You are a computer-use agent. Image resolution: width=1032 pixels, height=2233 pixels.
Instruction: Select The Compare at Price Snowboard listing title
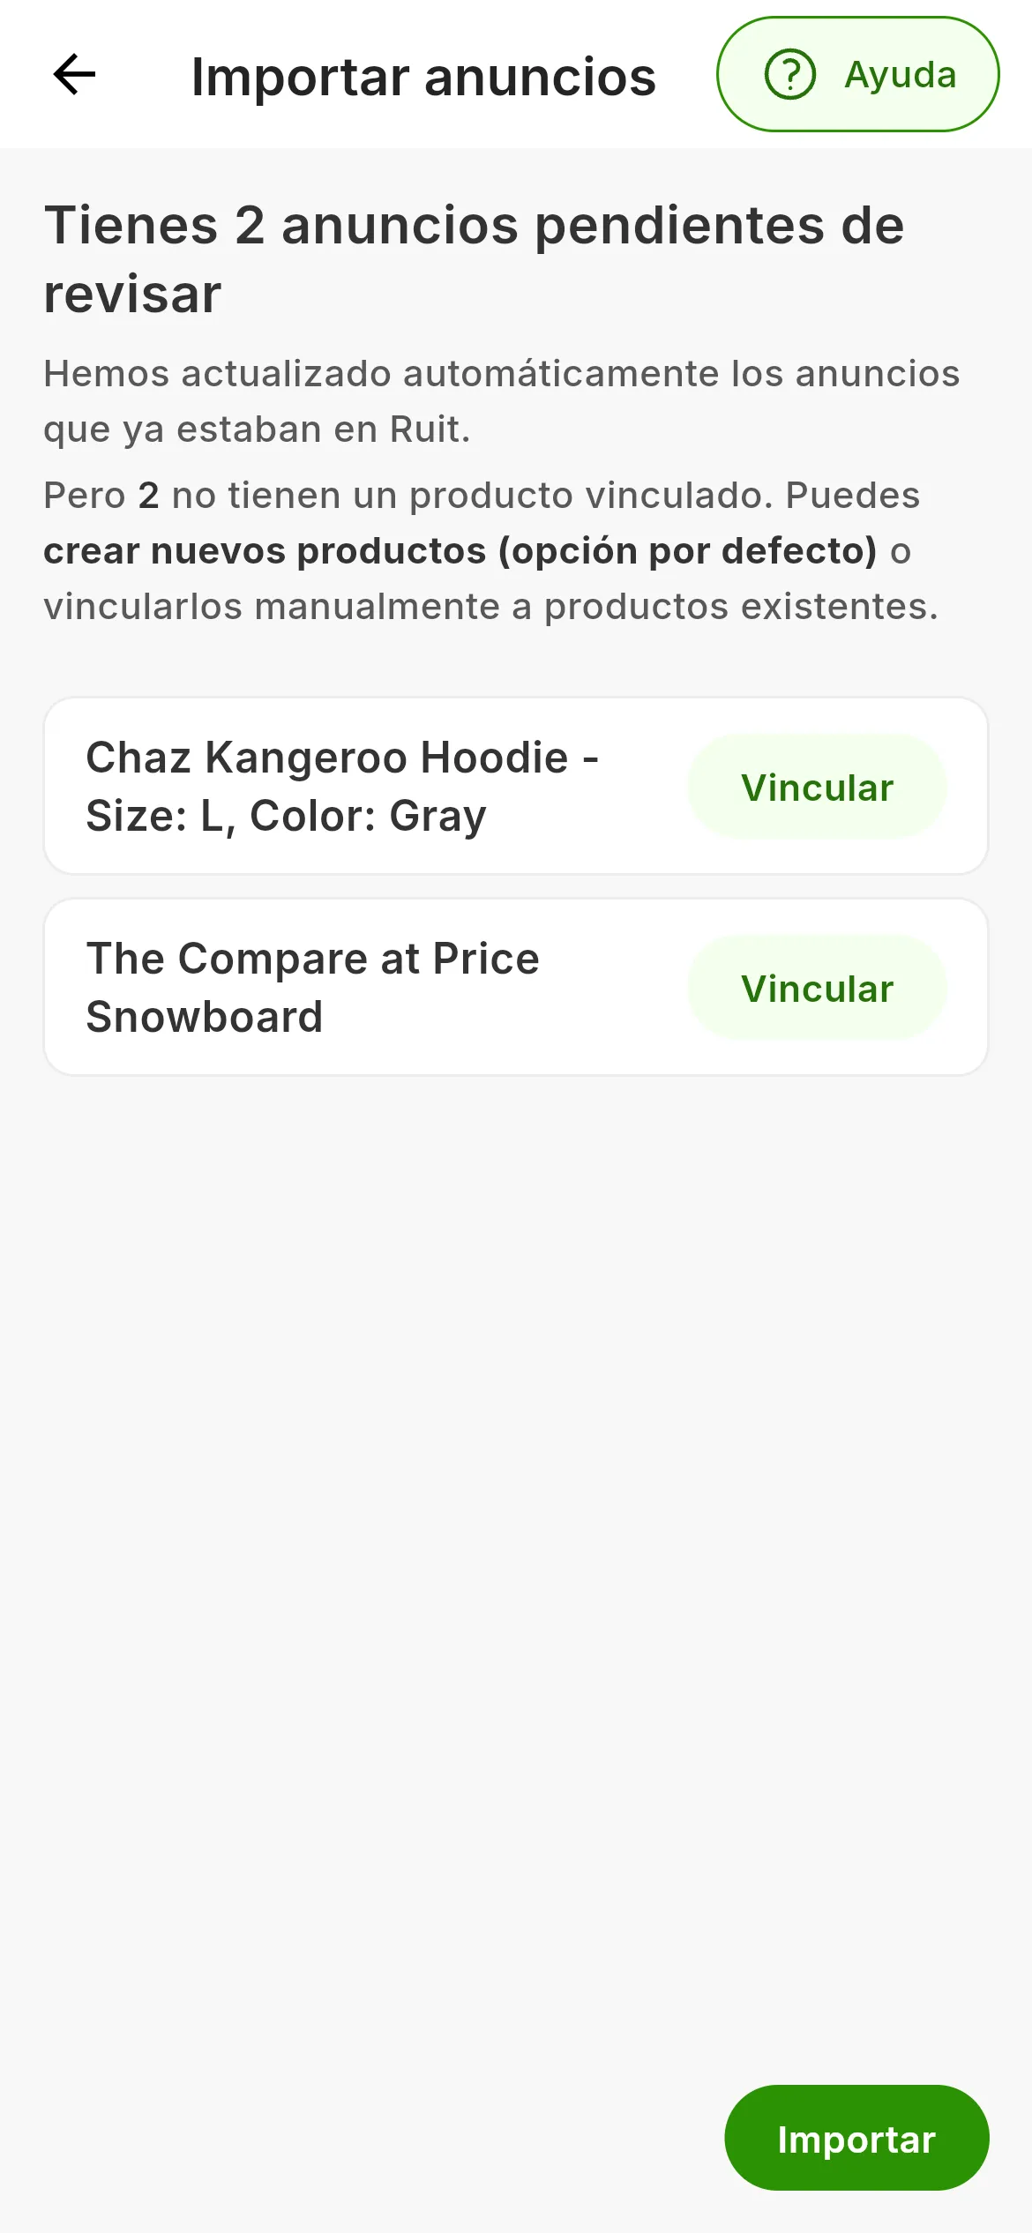click(x=312, y=988)
